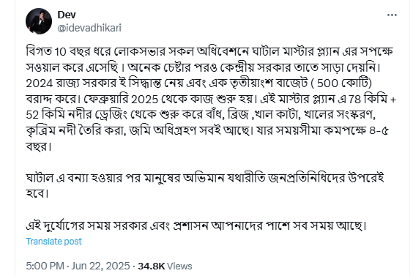
Task: Click the 5:00 PM post time
Action: coord(45,266)
